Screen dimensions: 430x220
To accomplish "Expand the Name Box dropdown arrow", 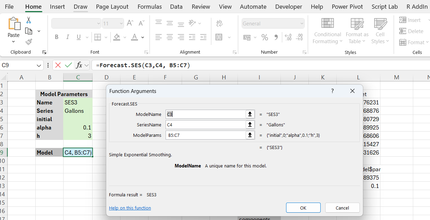I will [39, 65].
